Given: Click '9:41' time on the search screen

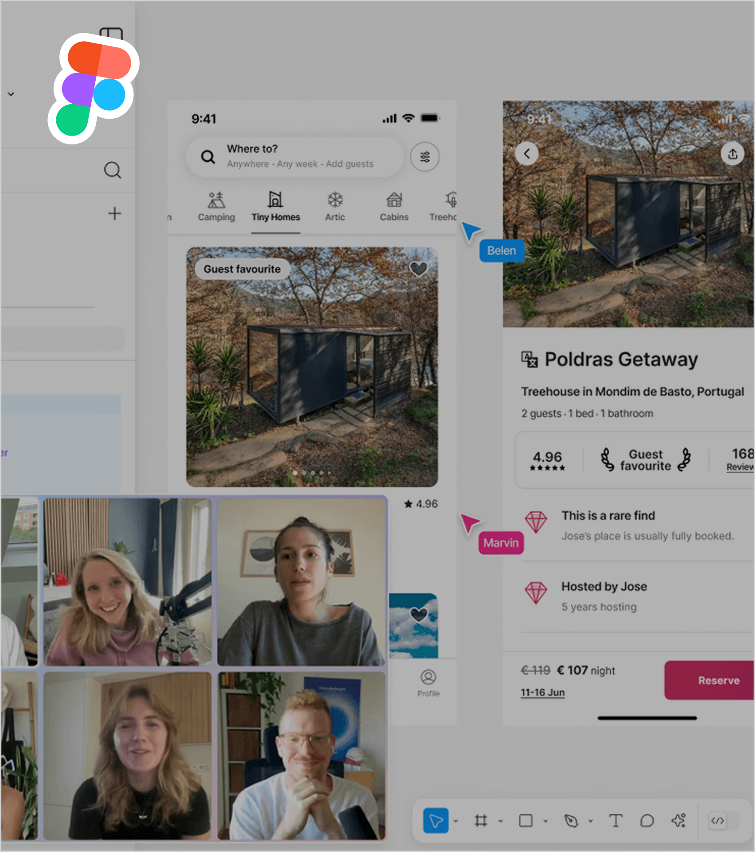Looking at the screenshot, I should click(204, 119).
